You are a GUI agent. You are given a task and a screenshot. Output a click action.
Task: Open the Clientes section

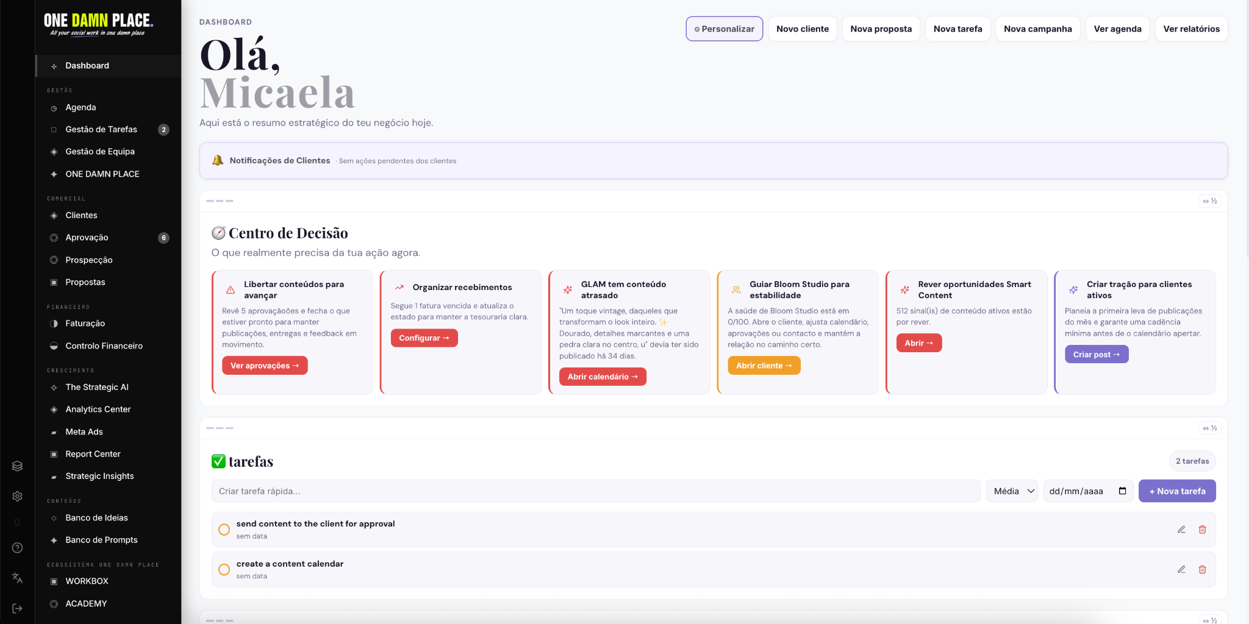(109, 215)
